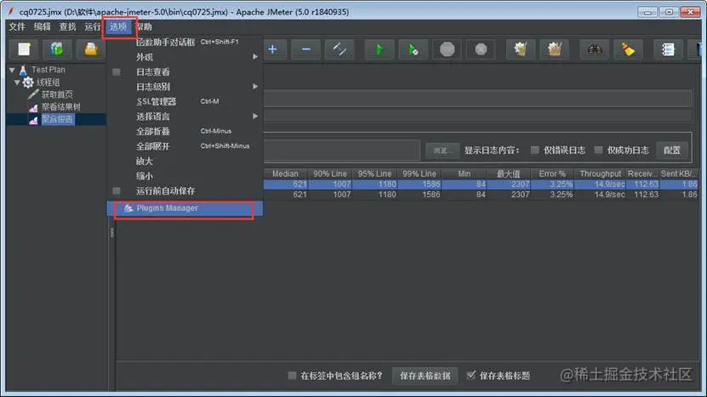The image size is (707, 397).
Task: Open the 查找 menu
Action: pyautogui.click(x=67, y=26)
